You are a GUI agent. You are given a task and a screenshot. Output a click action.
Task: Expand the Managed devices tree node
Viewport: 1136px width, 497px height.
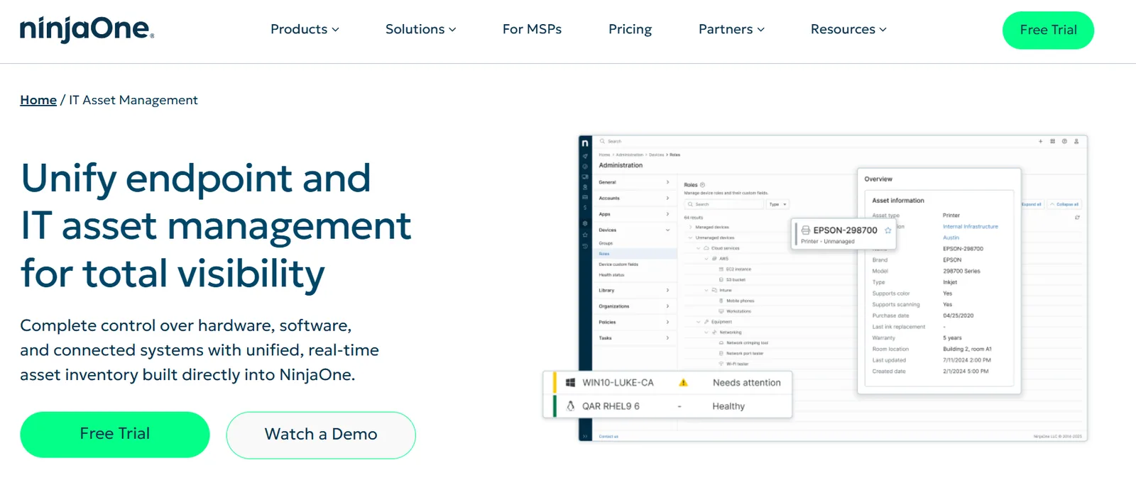click(690, 227)
